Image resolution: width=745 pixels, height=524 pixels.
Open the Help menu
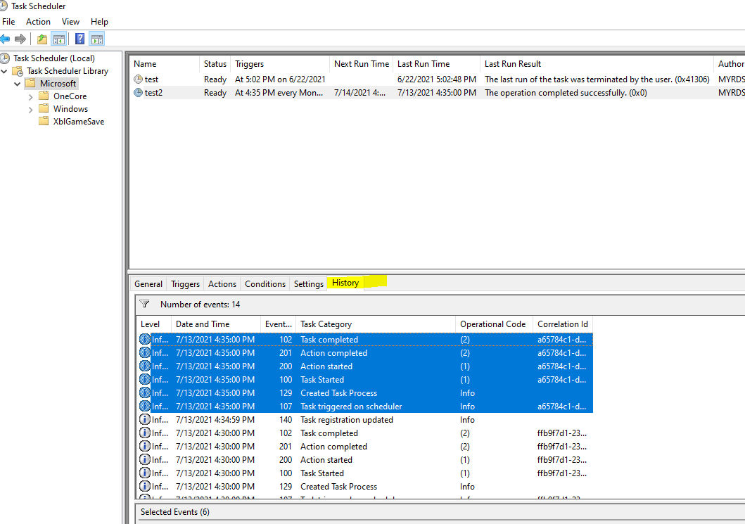tap(99, 22)
